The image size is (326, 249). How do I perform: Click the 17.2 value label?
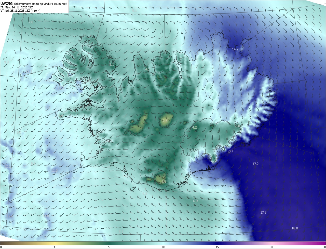[255, 164]
